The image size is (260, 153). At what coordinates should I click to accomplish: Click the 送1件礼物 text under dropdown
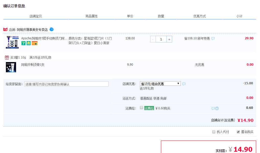(147, 89)
